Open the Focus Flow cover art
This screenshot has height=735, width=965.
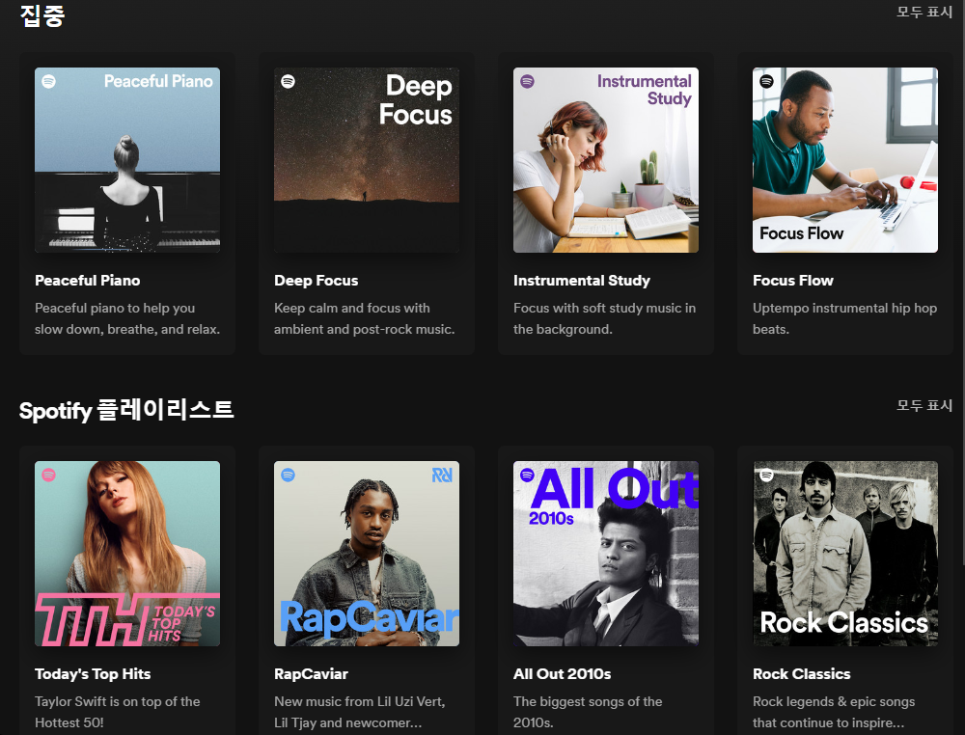point(845,160)
